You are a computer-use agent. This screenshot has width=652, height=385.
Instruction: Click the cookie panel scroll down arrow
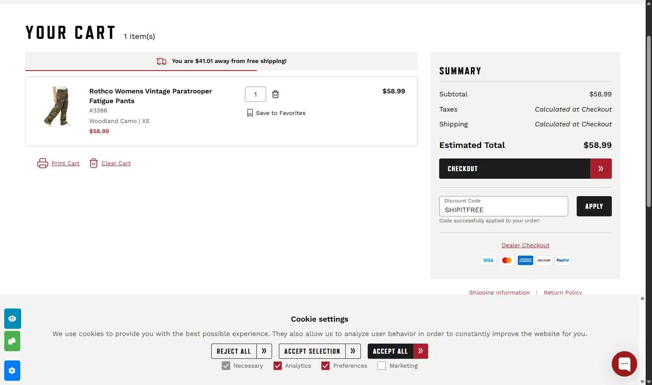click(x=642, y=382)
